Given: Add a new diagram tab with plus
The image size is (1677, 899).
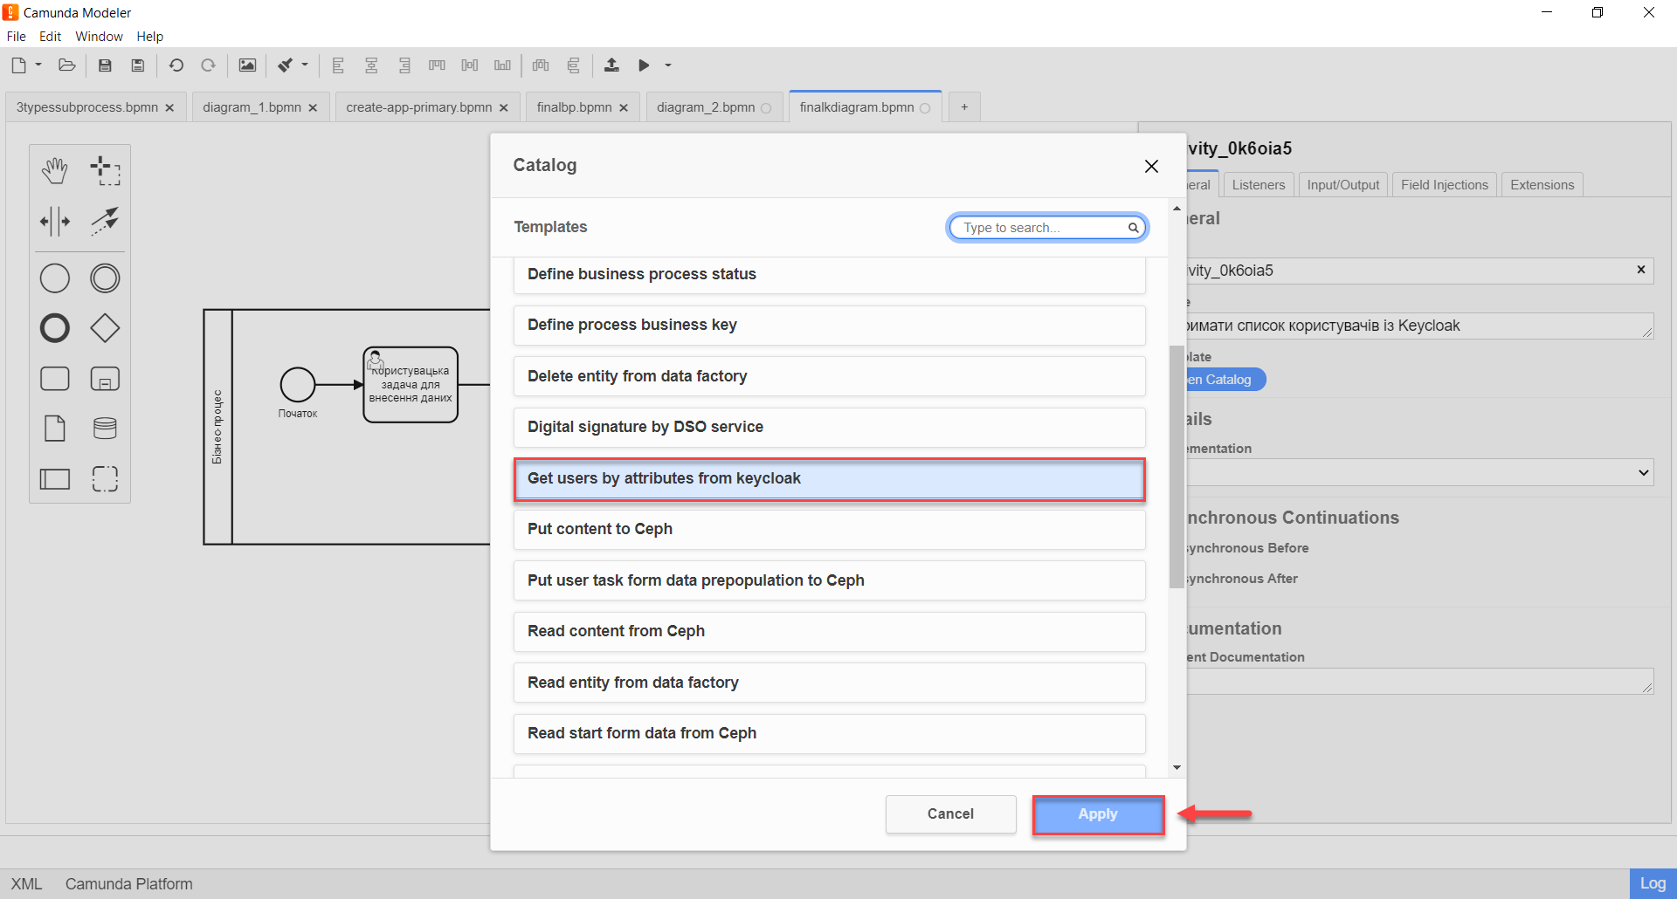Looking at the screenshot, I should 964,106.
